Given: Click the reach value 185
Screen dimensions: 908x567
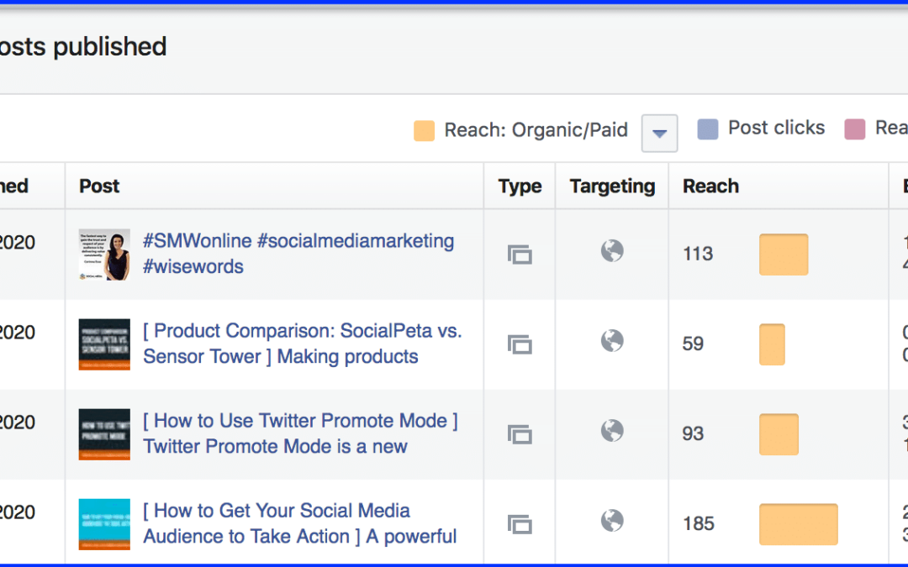Looking at the screenshot, I should (699, 523).
